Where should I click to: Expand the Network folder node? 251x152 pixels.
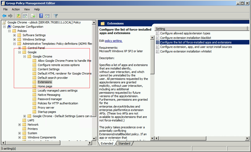[19, 125]
